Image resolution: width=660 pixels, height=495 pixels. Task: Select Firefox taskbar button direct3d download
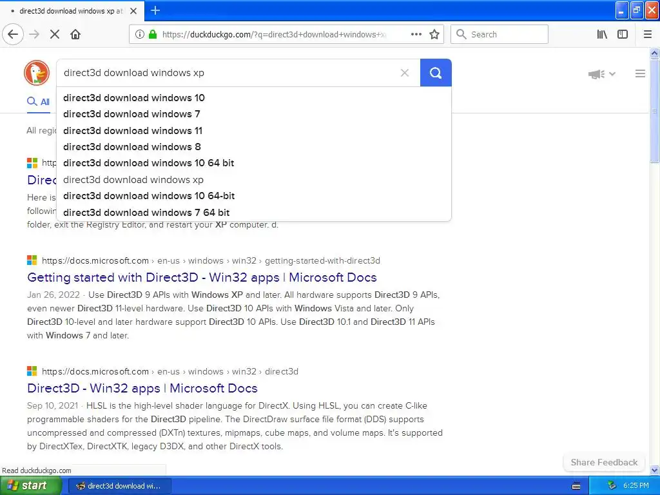(x=119, y=486)
